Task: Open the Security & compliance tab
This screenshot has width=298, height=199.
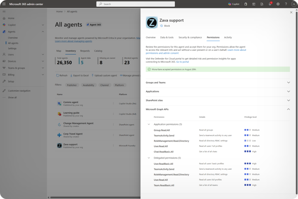Action: coord(190,38)
